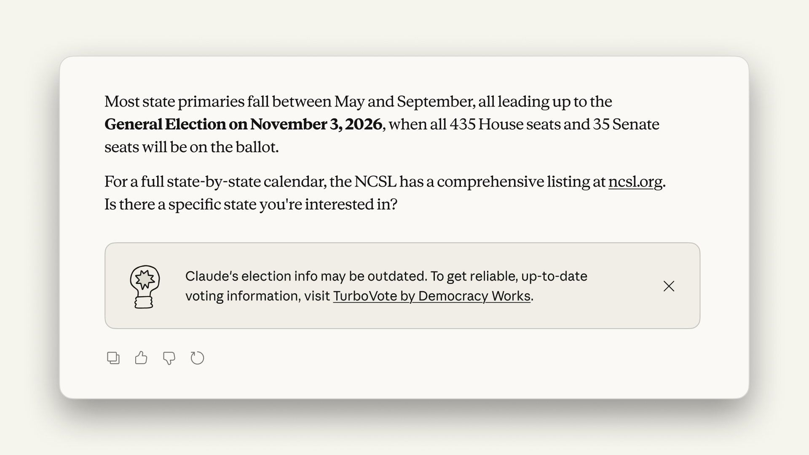This screenshot has width=809, height=455.
Task: Click the thumbs down feedback icon
Action: tap(169, 358)
